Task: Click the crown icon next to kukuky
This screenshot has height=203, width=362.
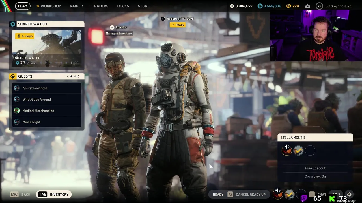Action: (112, 27)
